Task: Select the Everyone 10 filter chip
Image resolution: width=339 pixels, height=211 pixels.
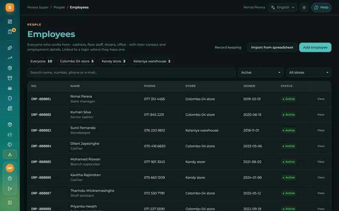Action: pos(41,61)
